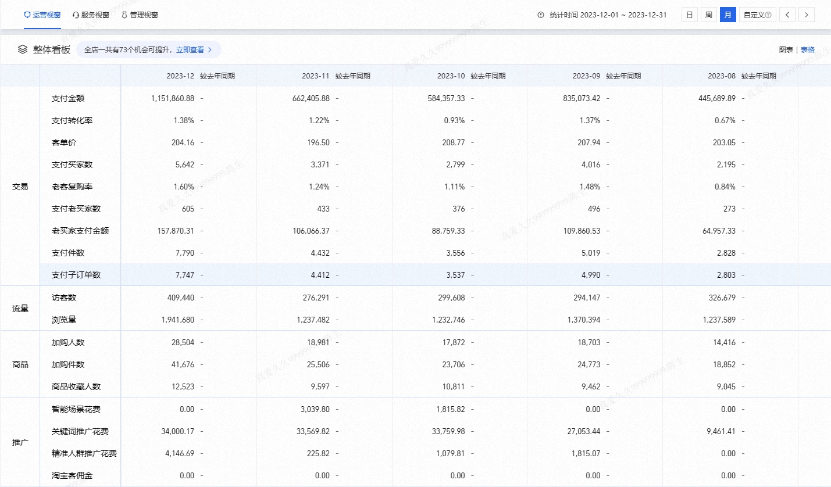The image size is (831, 487).
Task: Switch statistics granularity to 日
Action: [x=689, y=15]
